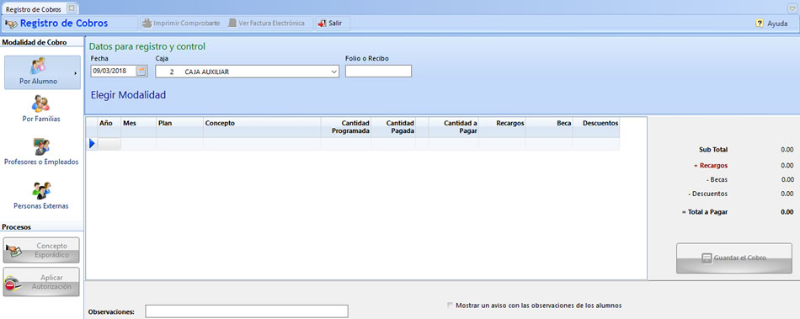Choose the Por Familias mode label
The image size is (800, 319).
coord(41,120)
